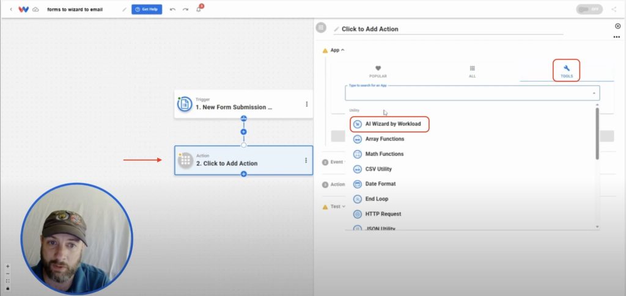626x296 pixels.
Task: Edit workflow name with pencil icon
Action: click(x=124, y=9)
